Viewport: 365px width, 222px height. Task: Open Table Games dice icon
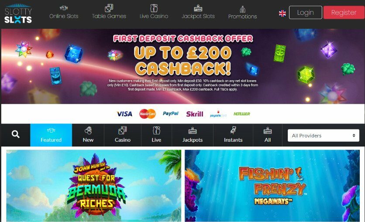click(109, 8)
